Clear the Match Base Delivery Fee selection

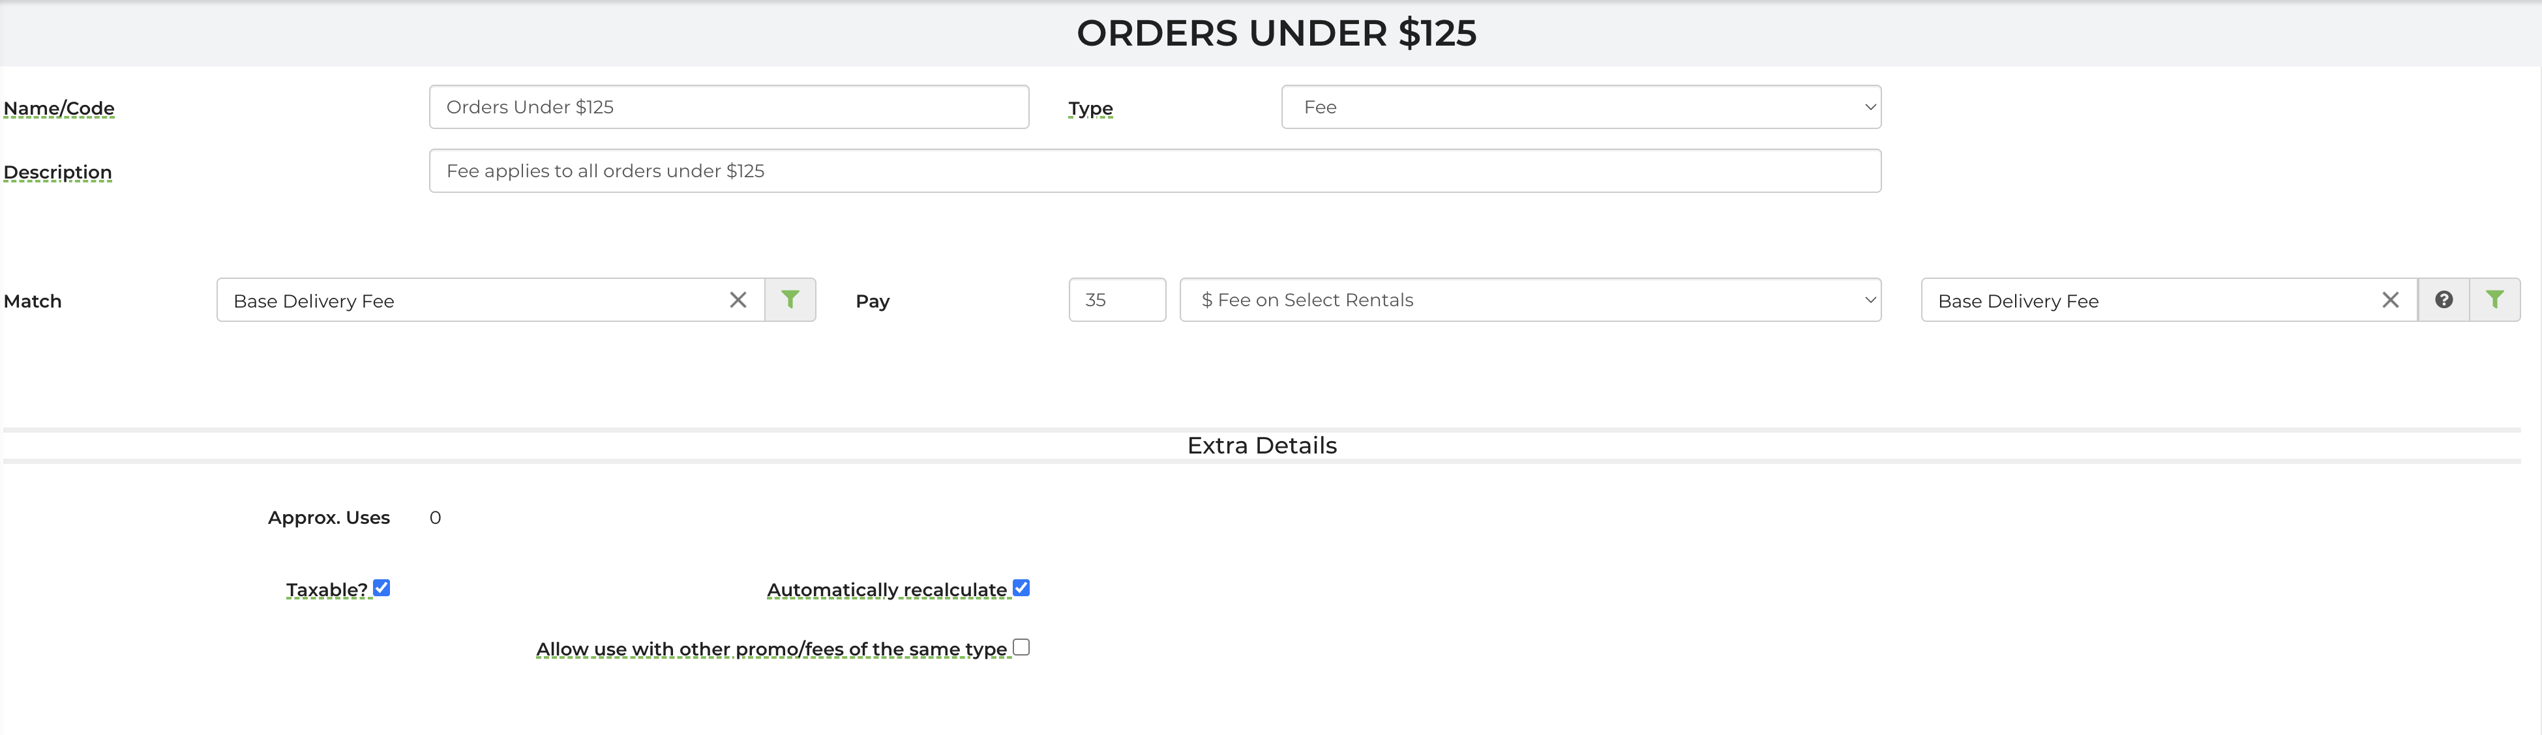[737, 300]
